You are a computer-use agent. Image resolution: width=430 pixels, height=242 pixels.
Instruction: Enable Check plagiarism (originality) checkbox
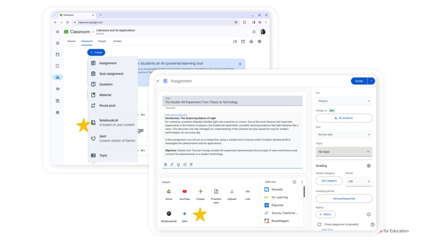pos(319,225)
